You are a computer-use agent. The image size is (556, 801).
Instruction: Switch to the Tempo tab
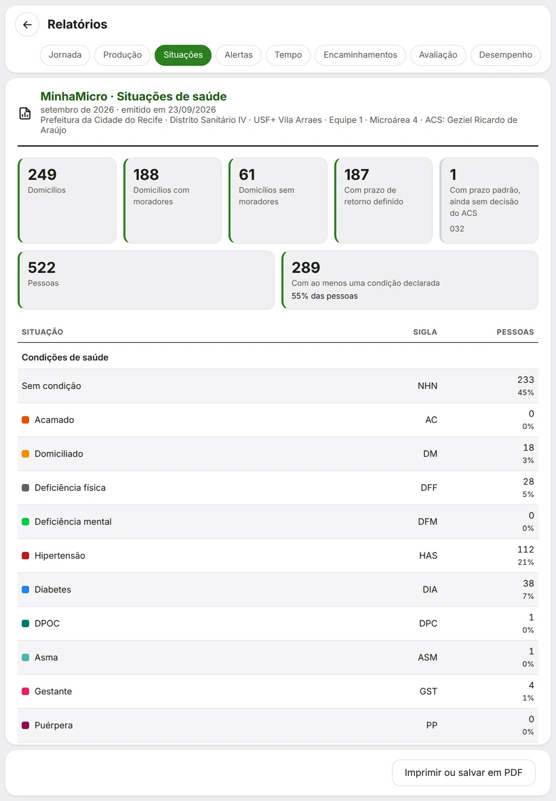point(288,55)
